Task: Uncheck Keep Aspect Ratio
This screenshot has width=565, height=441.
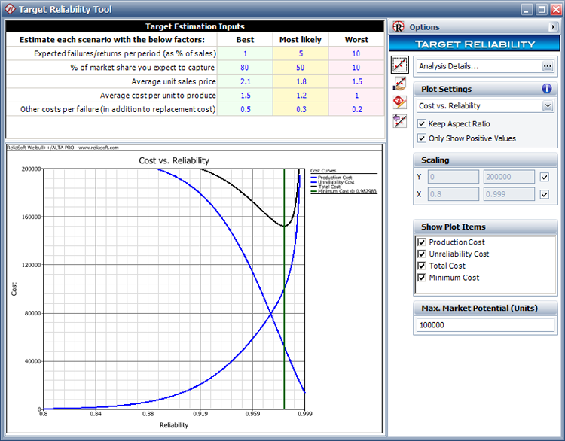Action: pyautogui.click(x=422, y=123)
